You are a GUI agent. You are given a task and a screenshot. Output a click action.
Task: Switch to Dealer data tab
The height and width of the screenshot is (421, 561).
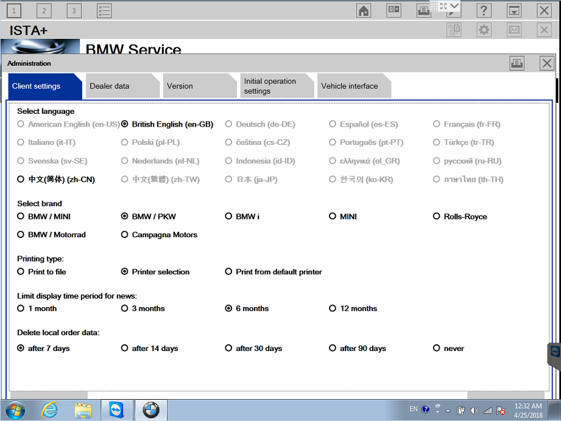pyautogui.click(x=122, y=86)
